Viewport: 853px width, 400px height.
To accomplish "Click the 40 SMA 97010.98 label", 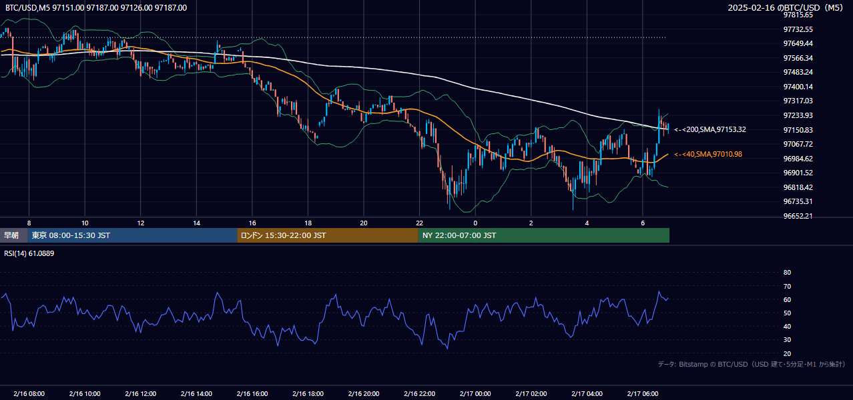I will point(708,155).
